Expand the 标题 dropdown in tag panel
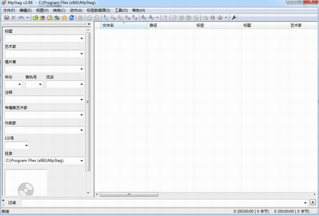 click(x=82, y=39)
